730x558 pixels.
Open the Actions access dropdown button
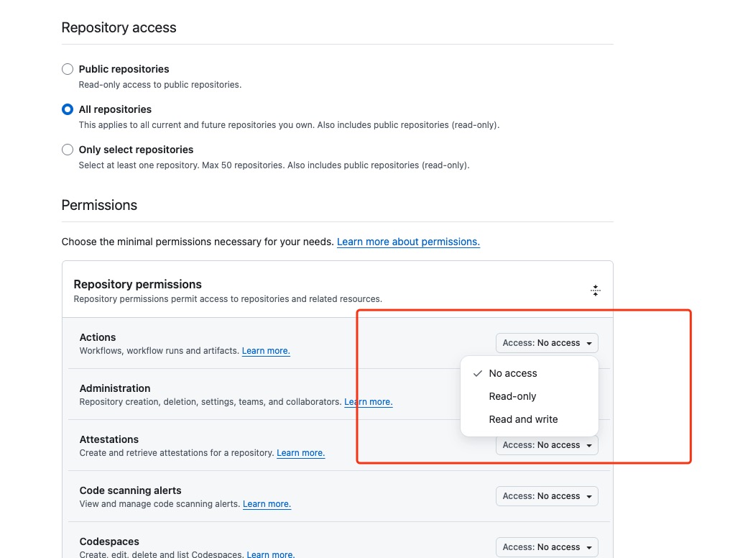click(547, 343)
